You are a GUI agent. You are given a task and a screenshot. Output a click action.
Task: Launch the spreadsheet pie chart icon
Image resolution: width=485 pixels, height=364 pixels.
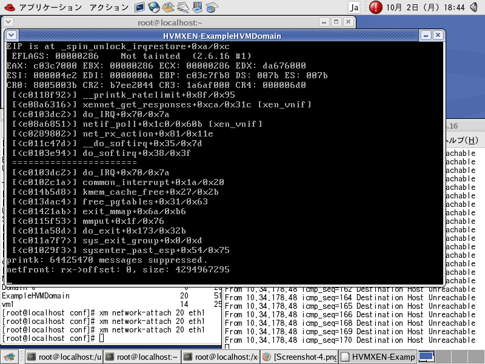(212, 7)
